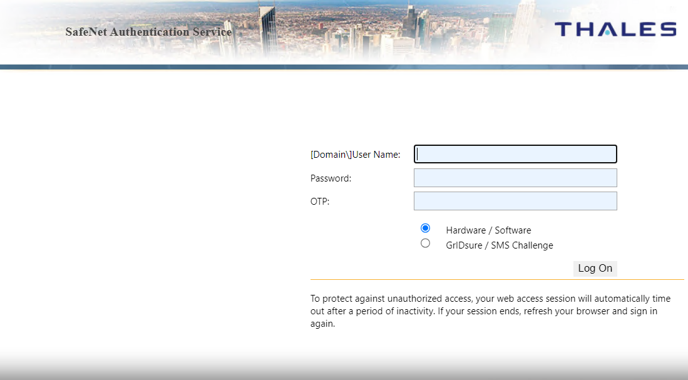Click the Hardware / Software option label
The height and width of the screenshot is (380, 688).
[488, 230]
